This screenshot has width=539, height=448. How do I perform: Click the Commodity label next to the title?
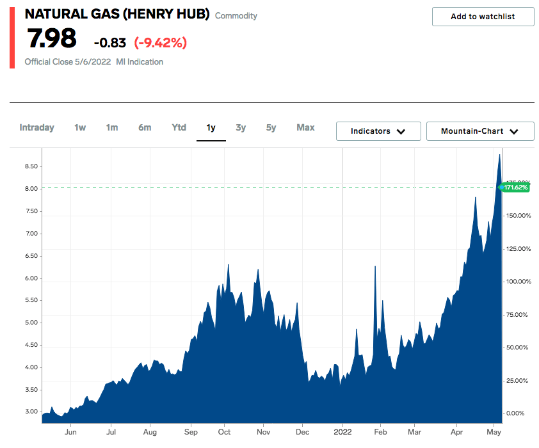(236, 15)
